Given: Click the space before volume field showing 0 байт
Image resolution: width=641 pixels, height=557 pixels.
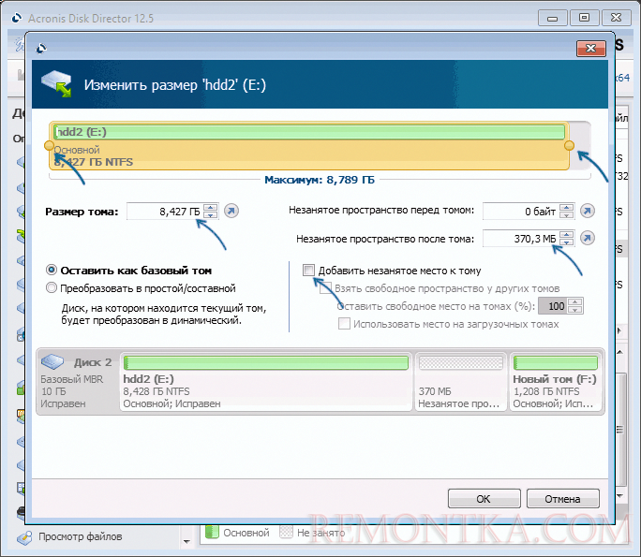Looking at the screenshot, I should pyautogui.click(x=521, y=212).
